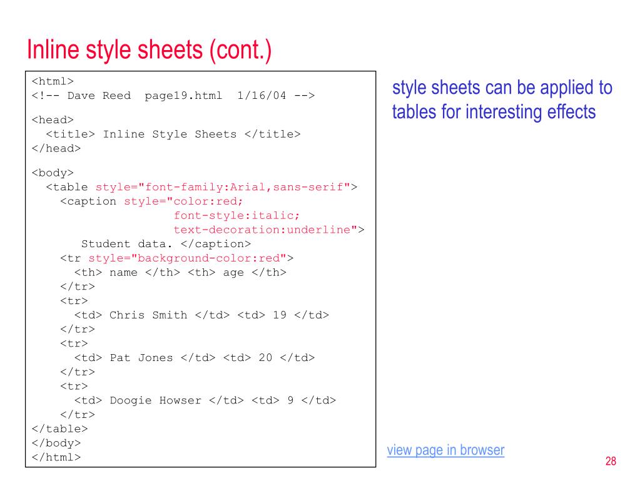Open the 'view page in browser' link
640x488 pixels.
[445, 450]
